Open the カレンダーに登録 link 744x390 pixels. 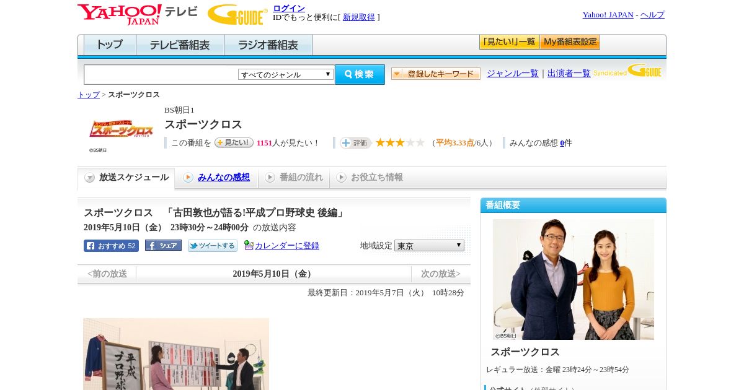287,246
